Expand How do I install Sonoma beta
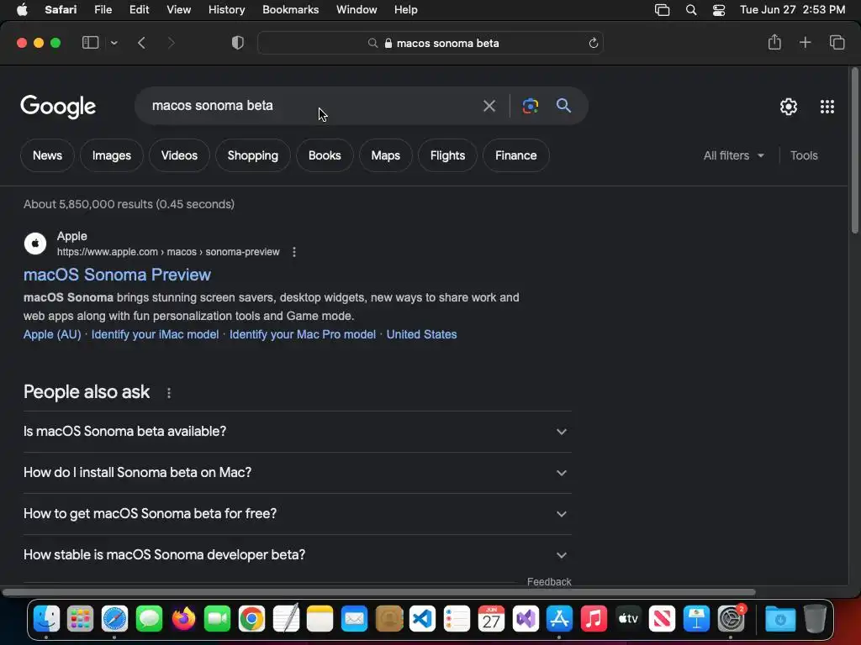This screenshot has height=645, width=861. [297, 473]
